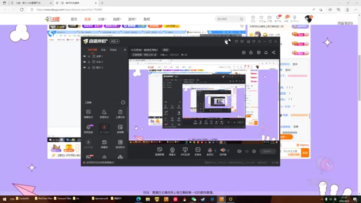Refresh the browser page
This screenshot has width=361, height=203.
point(22,9)
